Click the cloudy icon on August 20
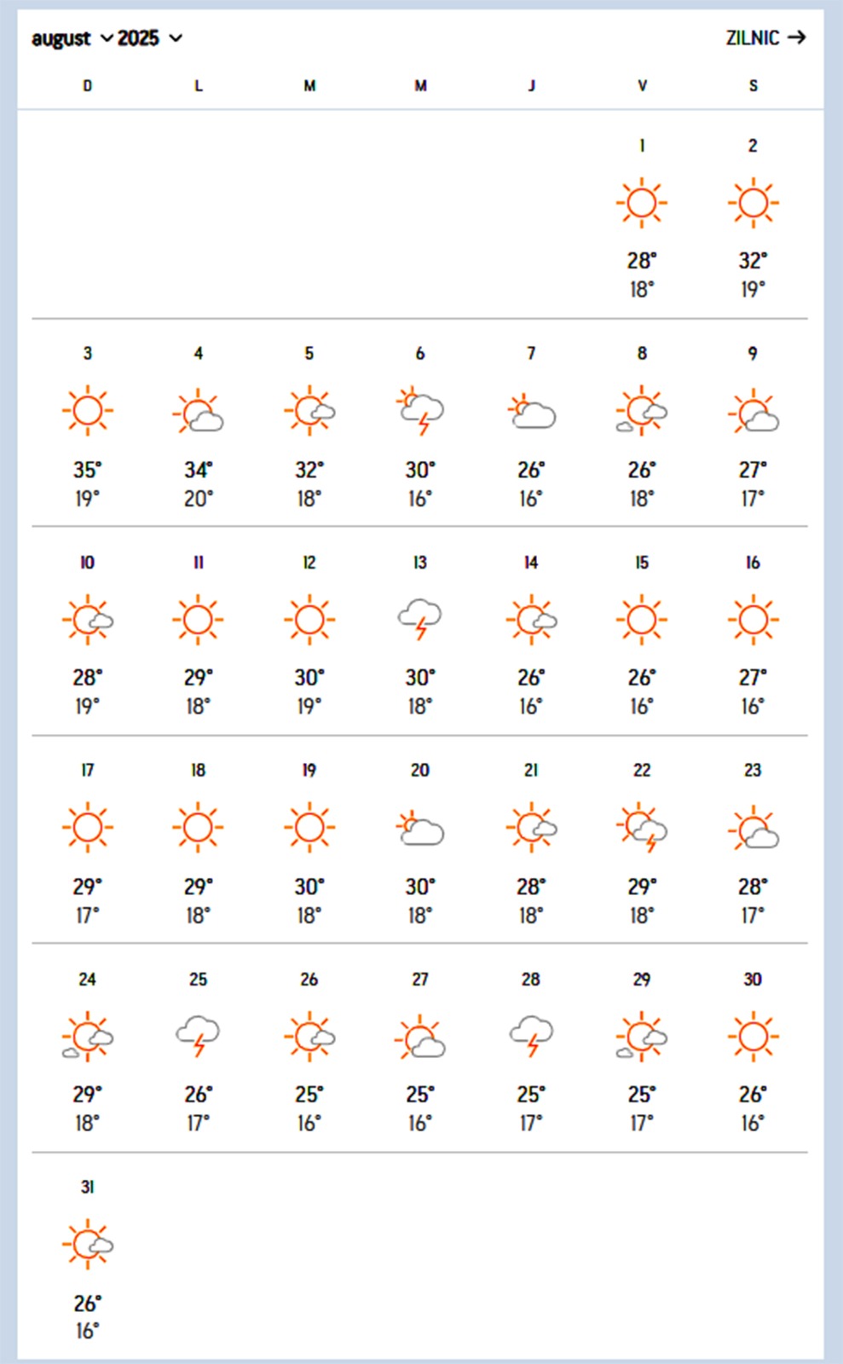 [420, 829]
